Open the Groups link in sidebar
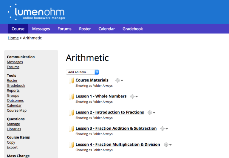229x158 pixels. click(13, 96)
